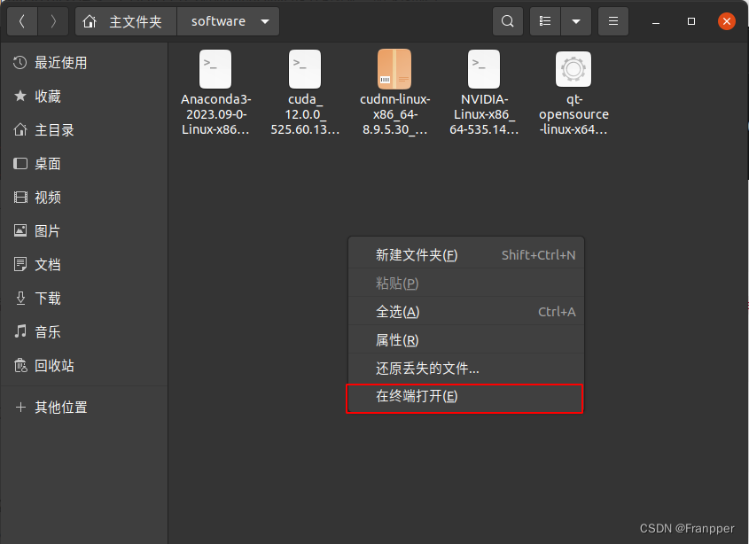Click the plus icon beside 其他位置
This screenshot has width=749, height=544.
(20, 407)
